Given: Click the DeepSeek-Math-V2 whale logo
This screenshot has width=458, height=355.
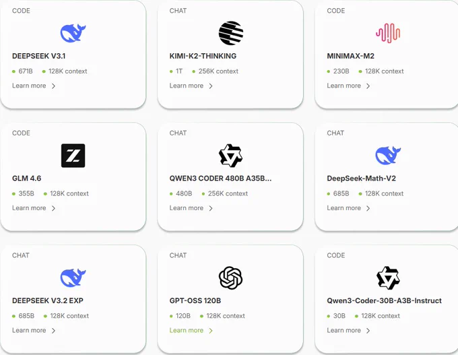Looking at the screenshot, I should click(388, 156).
